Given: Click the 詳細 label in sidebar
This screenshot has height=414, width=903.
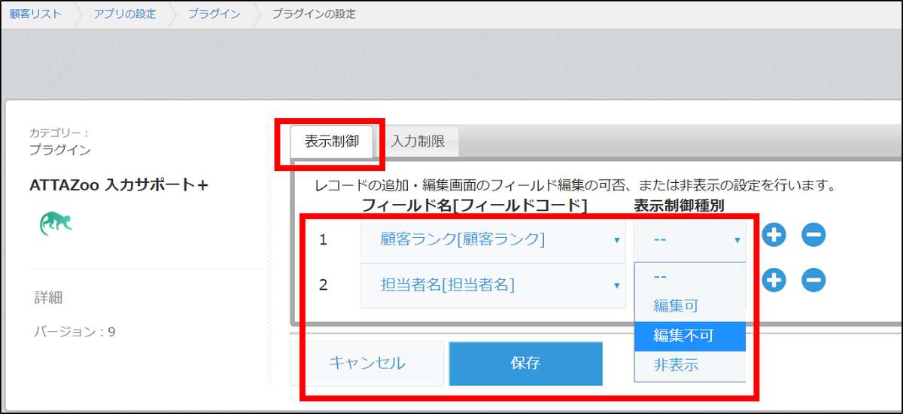Looking at the screenshot, I should click(49, 297).
